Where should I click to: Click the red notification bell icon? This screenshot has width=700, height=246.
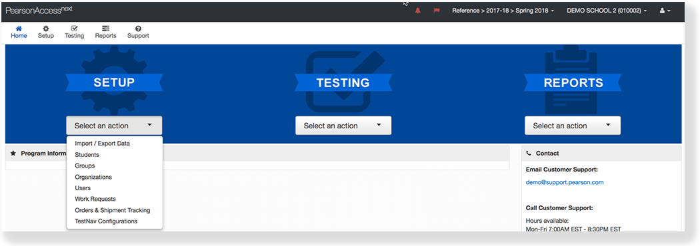click(x=418, y=11)
